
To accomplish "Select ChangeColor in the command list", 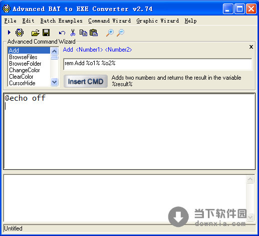I will pyautogui.click(x=29, y=70).
